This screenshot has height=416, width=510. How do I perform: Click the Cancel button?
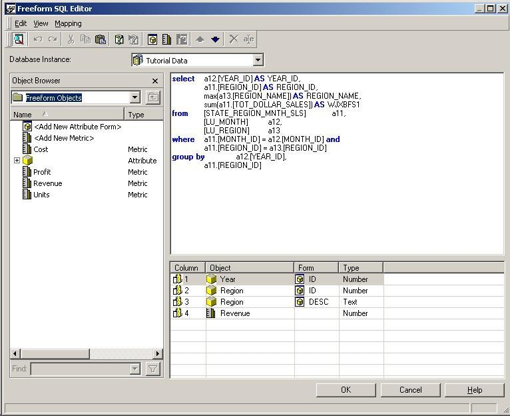(x=410, y=390)
